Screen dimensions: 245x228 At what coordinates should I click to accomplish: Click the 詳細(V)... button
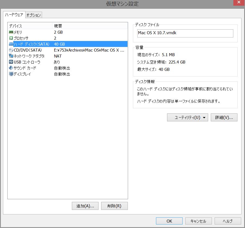tap(224, 117)
